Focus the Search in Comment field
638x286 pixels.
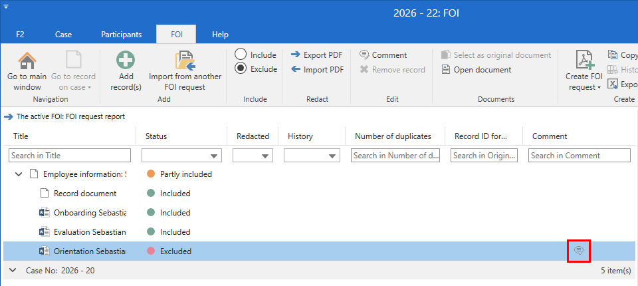click(579, 155)
